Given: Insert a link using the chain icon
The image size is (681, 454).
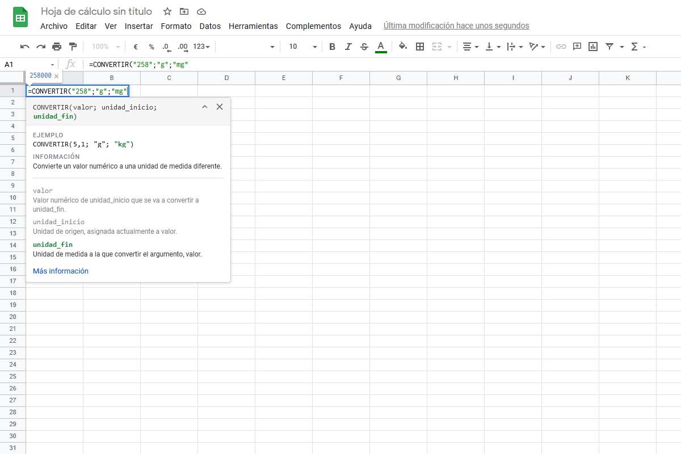Looking at the screenshot, I should coord(561,47).
